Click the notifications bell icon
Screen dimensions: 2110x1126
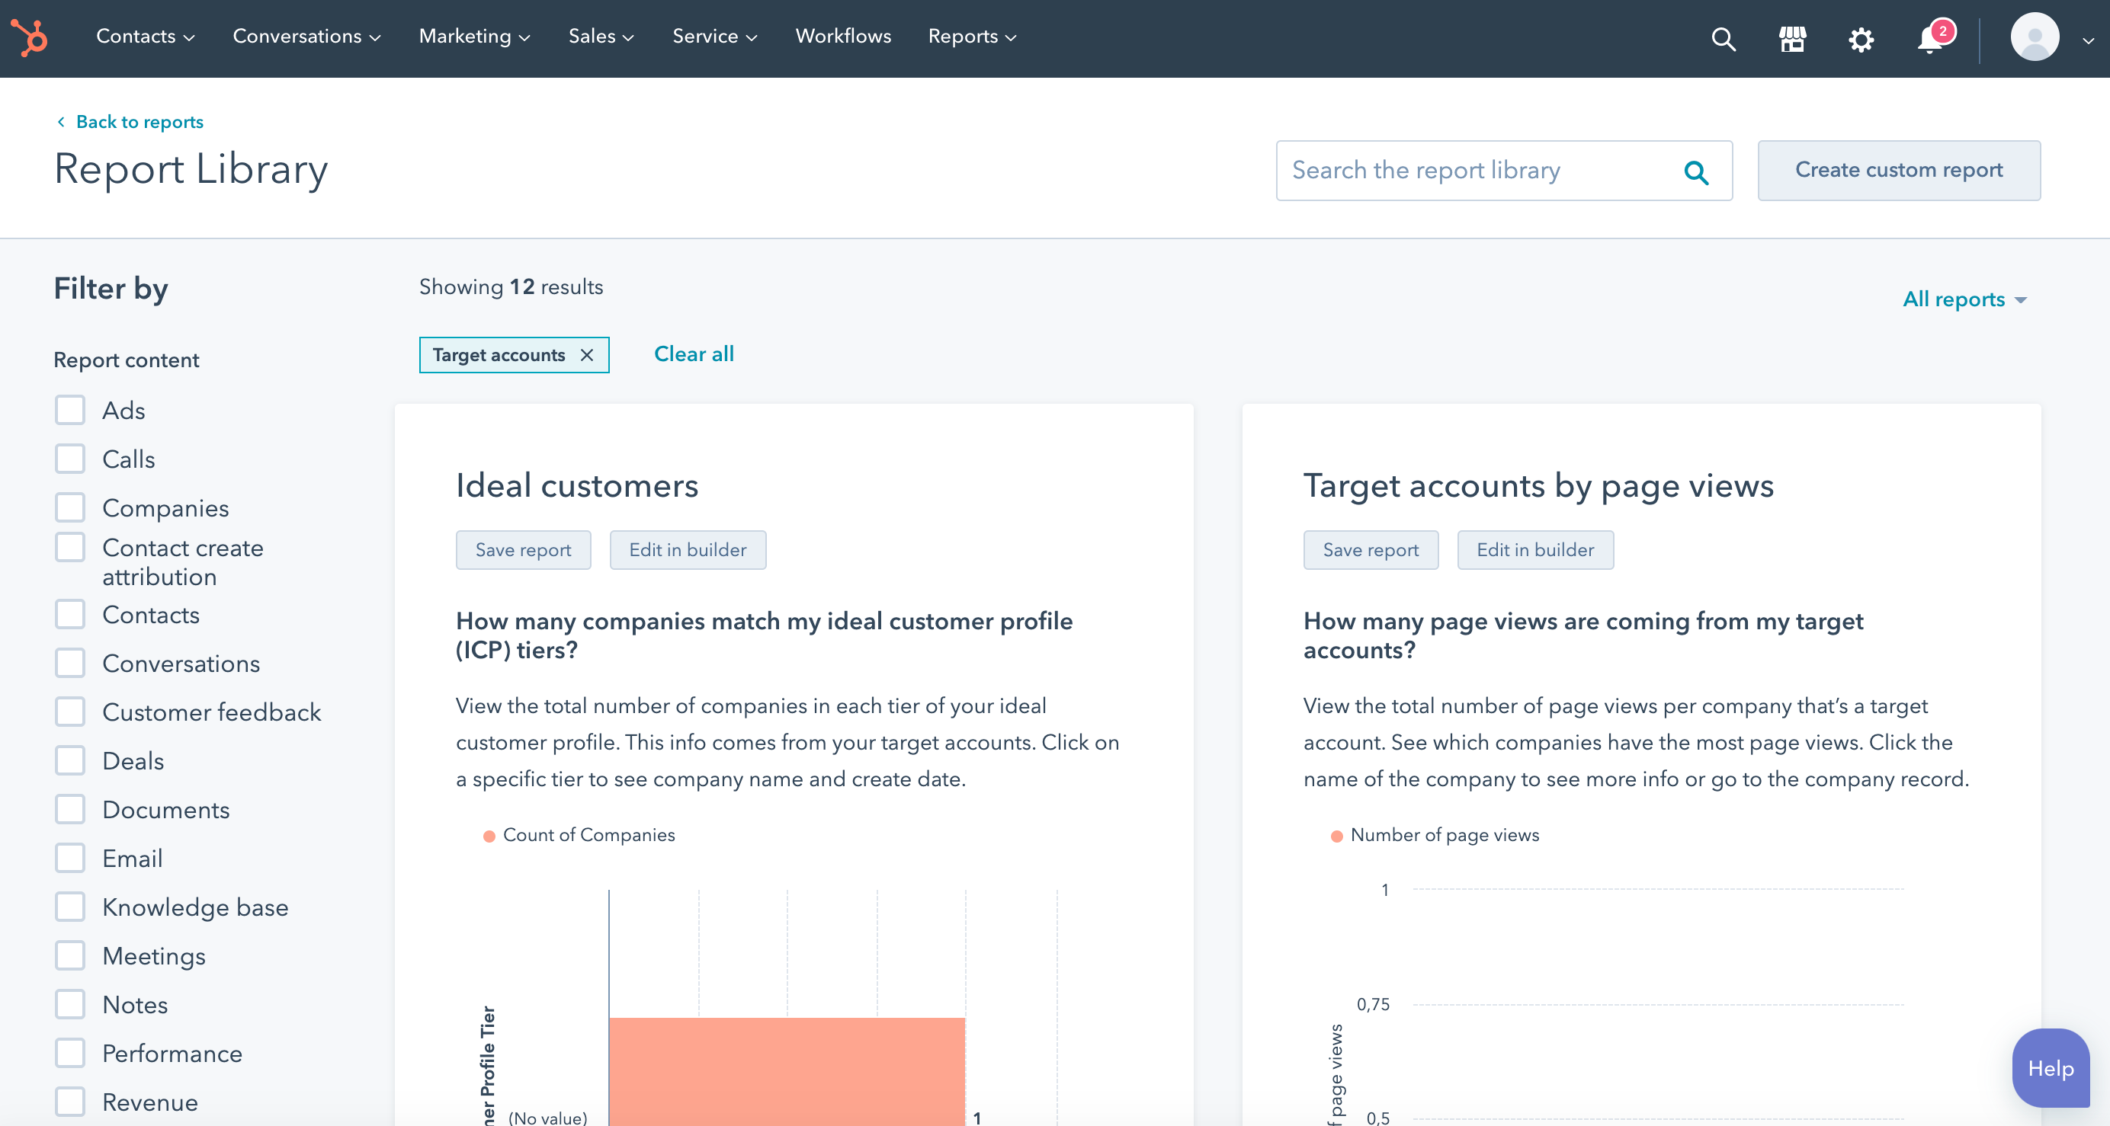pos(1932,37)
